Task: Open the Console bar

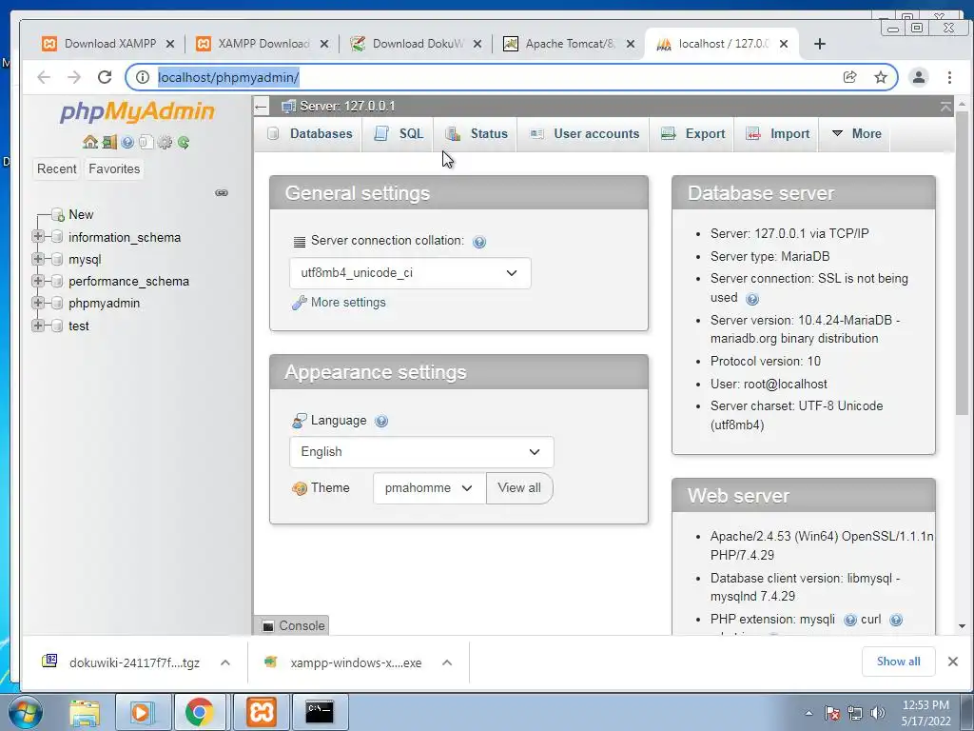Action: tap(292, 626)
